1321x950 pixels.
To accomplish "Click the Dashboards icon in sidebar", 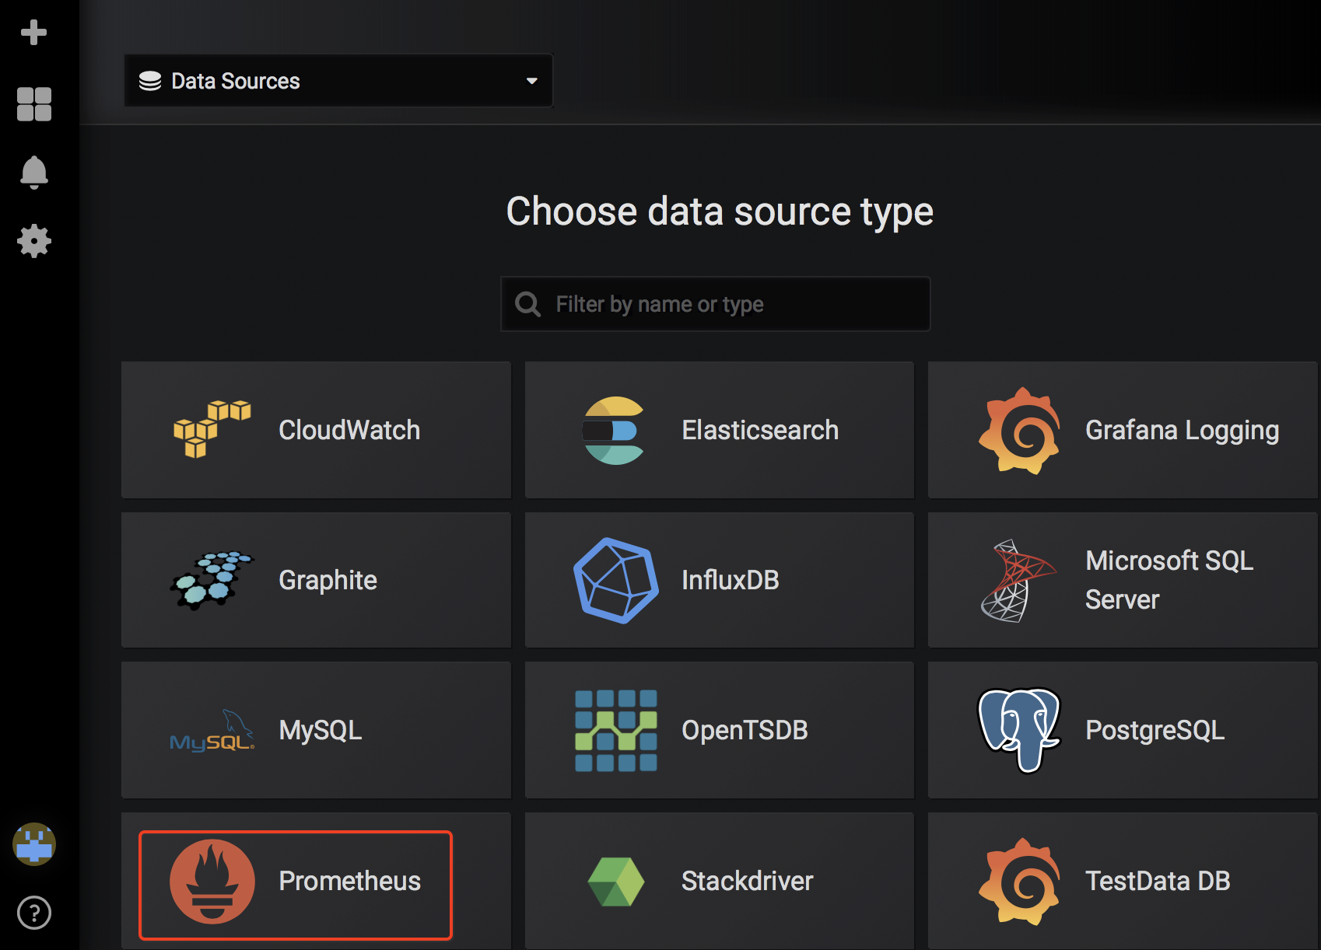I will coord(33,103).
